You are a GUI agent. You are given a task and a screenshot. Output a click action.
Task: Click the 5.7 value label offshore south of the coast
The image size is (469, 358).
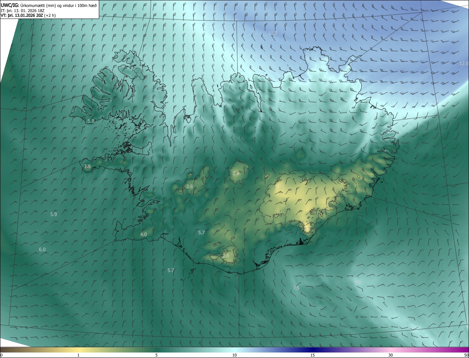coord(171,270)
